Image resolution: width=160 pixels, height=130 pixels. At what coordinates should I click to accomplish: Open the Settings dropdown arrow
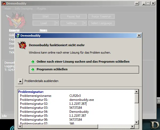85,23
